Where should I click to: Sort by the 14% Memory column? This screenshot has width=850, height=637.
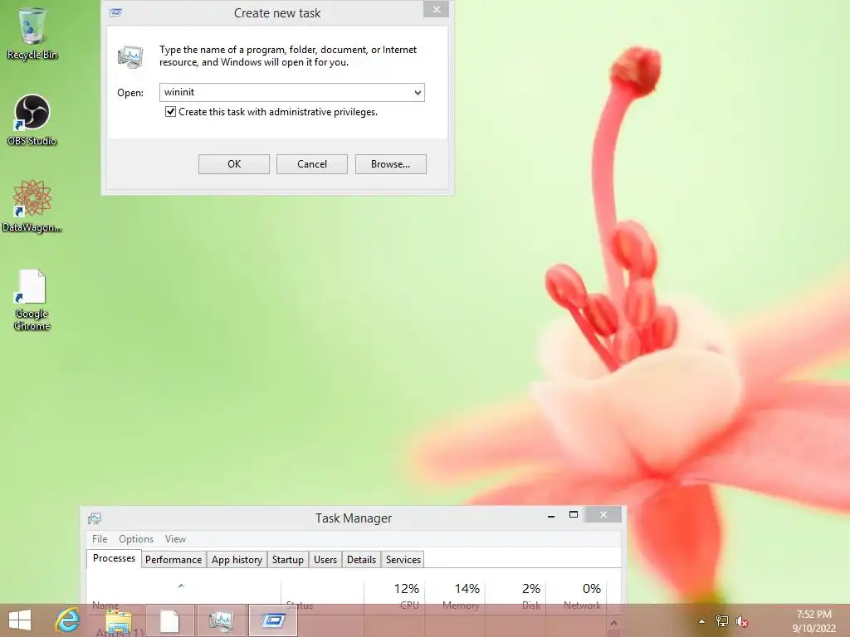click(x=455, y=596)
